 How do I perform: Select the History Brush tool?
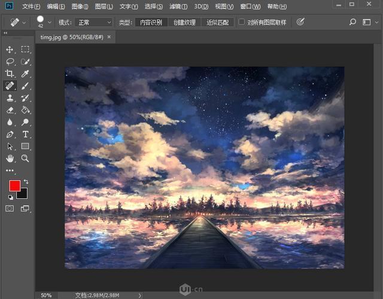click(x=25, y=98)
